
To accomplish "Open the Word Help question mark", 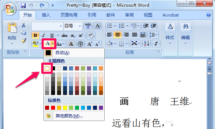I will 209,15.
